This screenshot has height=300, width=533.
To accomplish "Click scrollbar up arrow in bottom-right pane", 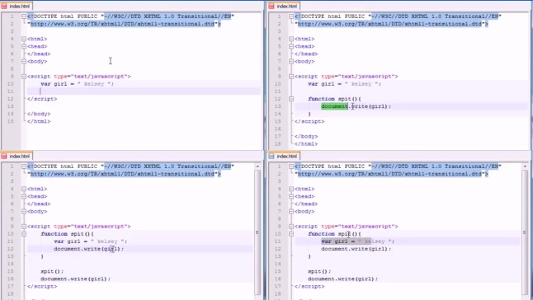I will tap(525, 166).
